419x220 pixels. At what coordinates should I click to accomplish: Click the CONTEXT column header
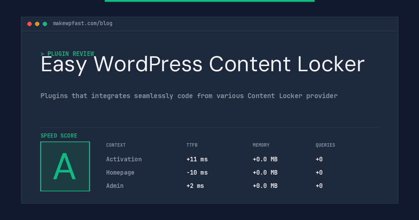tap(116, 145)
